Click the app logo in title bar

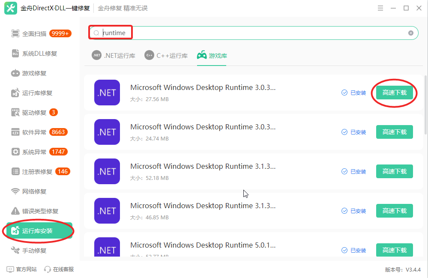tap(11, 8)
